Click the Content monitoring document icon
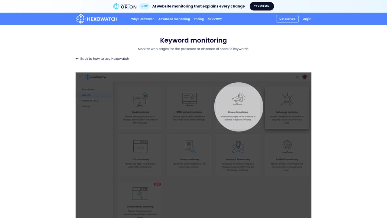The image size is (387, 218). (190, 147)
